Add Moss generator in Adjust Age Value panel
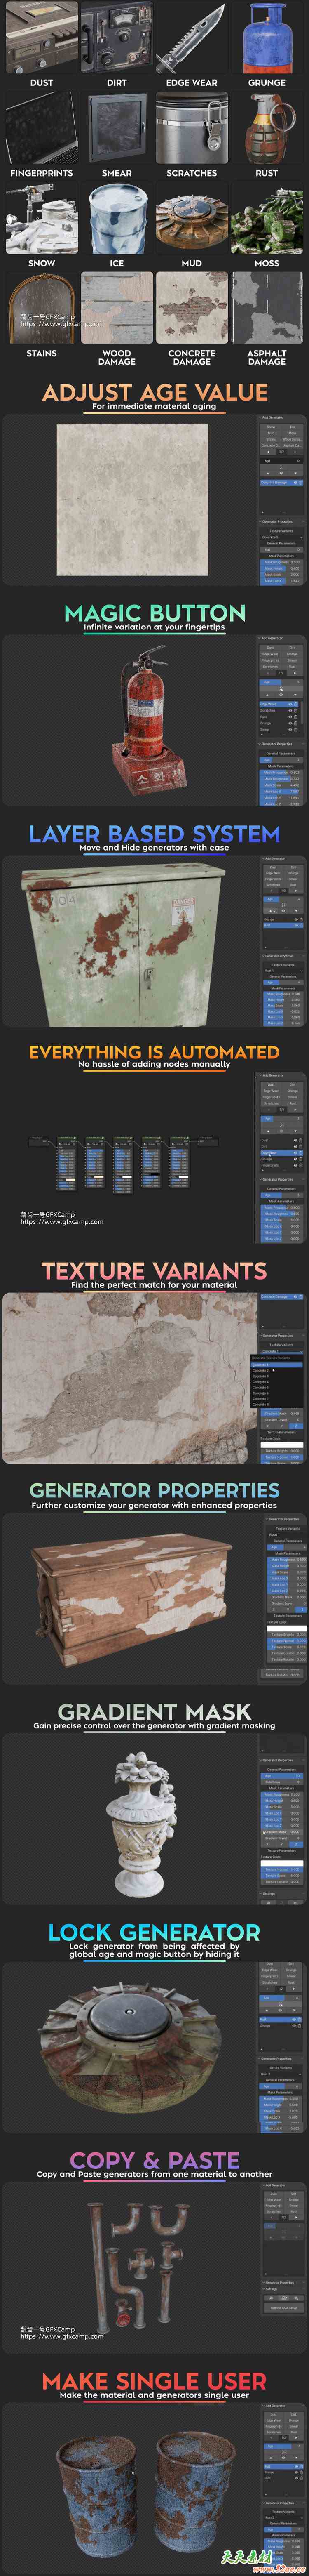Viewport: 309px width, 2576px height. pyautogui.click(x=293, y=433)
